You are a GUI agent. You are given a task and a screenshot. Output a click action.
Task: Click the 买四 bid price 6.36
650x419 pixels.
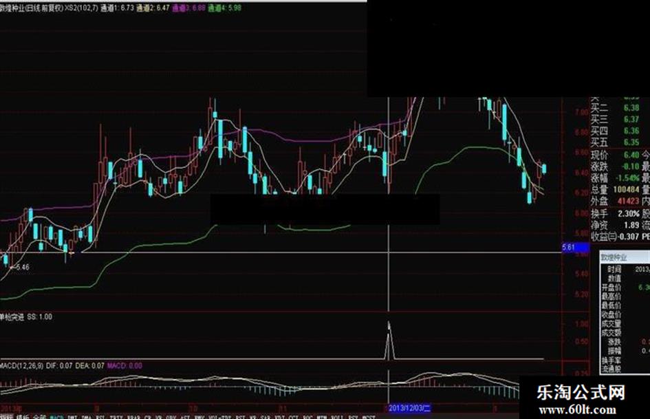(631, 131)
